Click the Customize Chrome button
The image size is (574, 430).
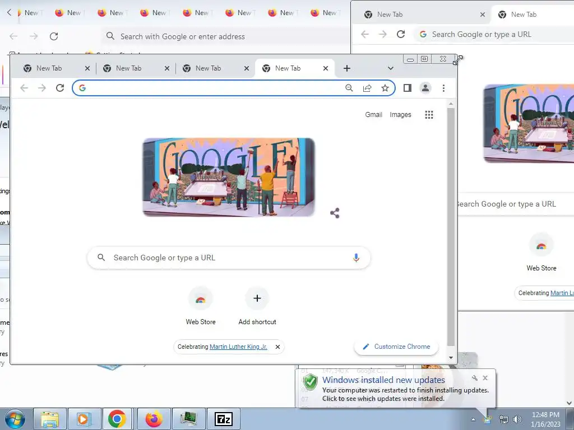pyautogui.click(x=396, y=347)
